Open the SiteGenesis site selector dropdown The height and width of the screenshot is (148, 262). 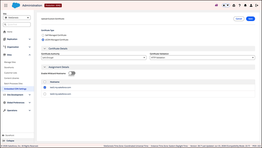[x=17, y=18]
